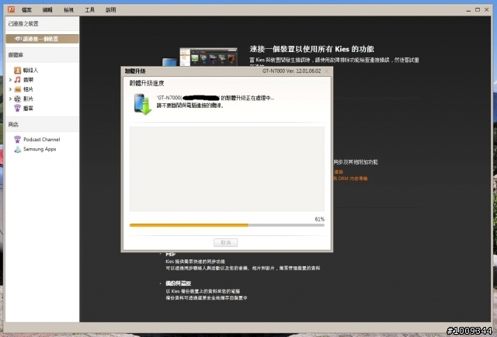
Task: Select the 聯絡人 library label
Action: tap(30, 70)
